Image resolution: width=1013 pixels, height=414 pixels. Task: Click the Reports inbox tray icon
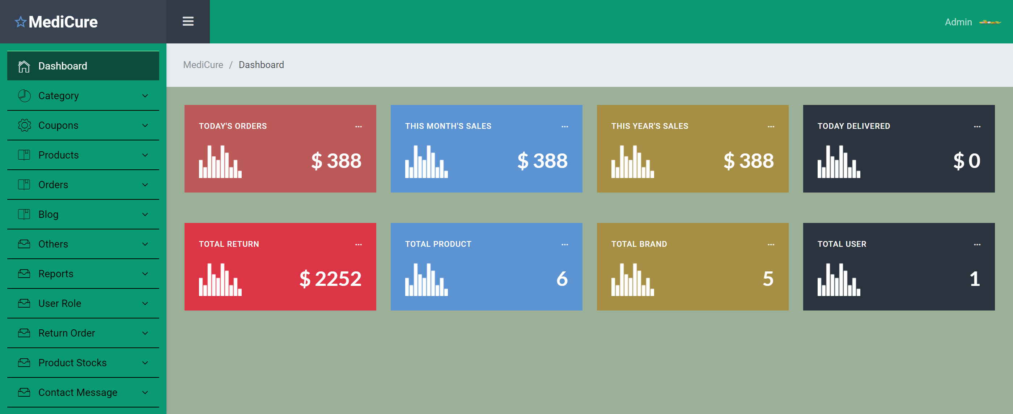[x=24, y=274]
